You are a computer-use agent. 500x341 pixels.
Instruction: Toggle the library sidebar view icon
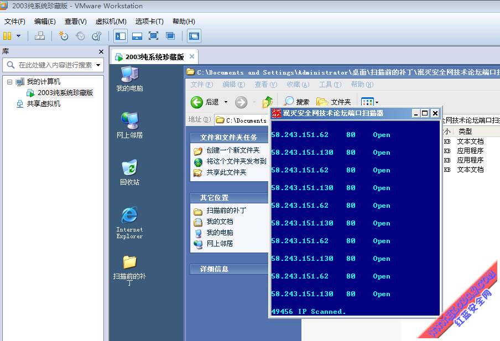(x=121, y=36)
